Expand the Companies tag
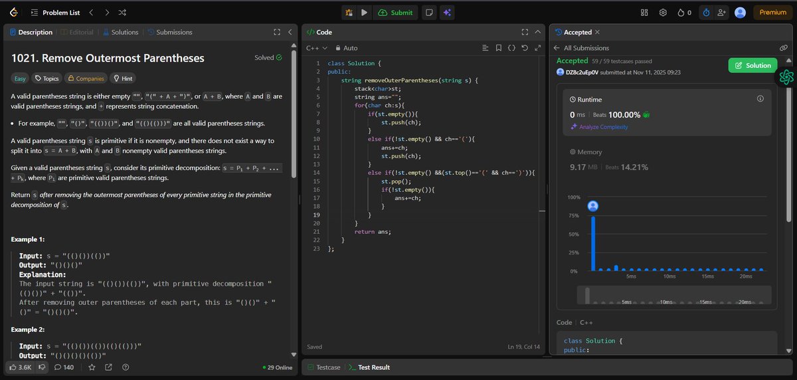This screenshot has height=380, width=797. [85, 78]
